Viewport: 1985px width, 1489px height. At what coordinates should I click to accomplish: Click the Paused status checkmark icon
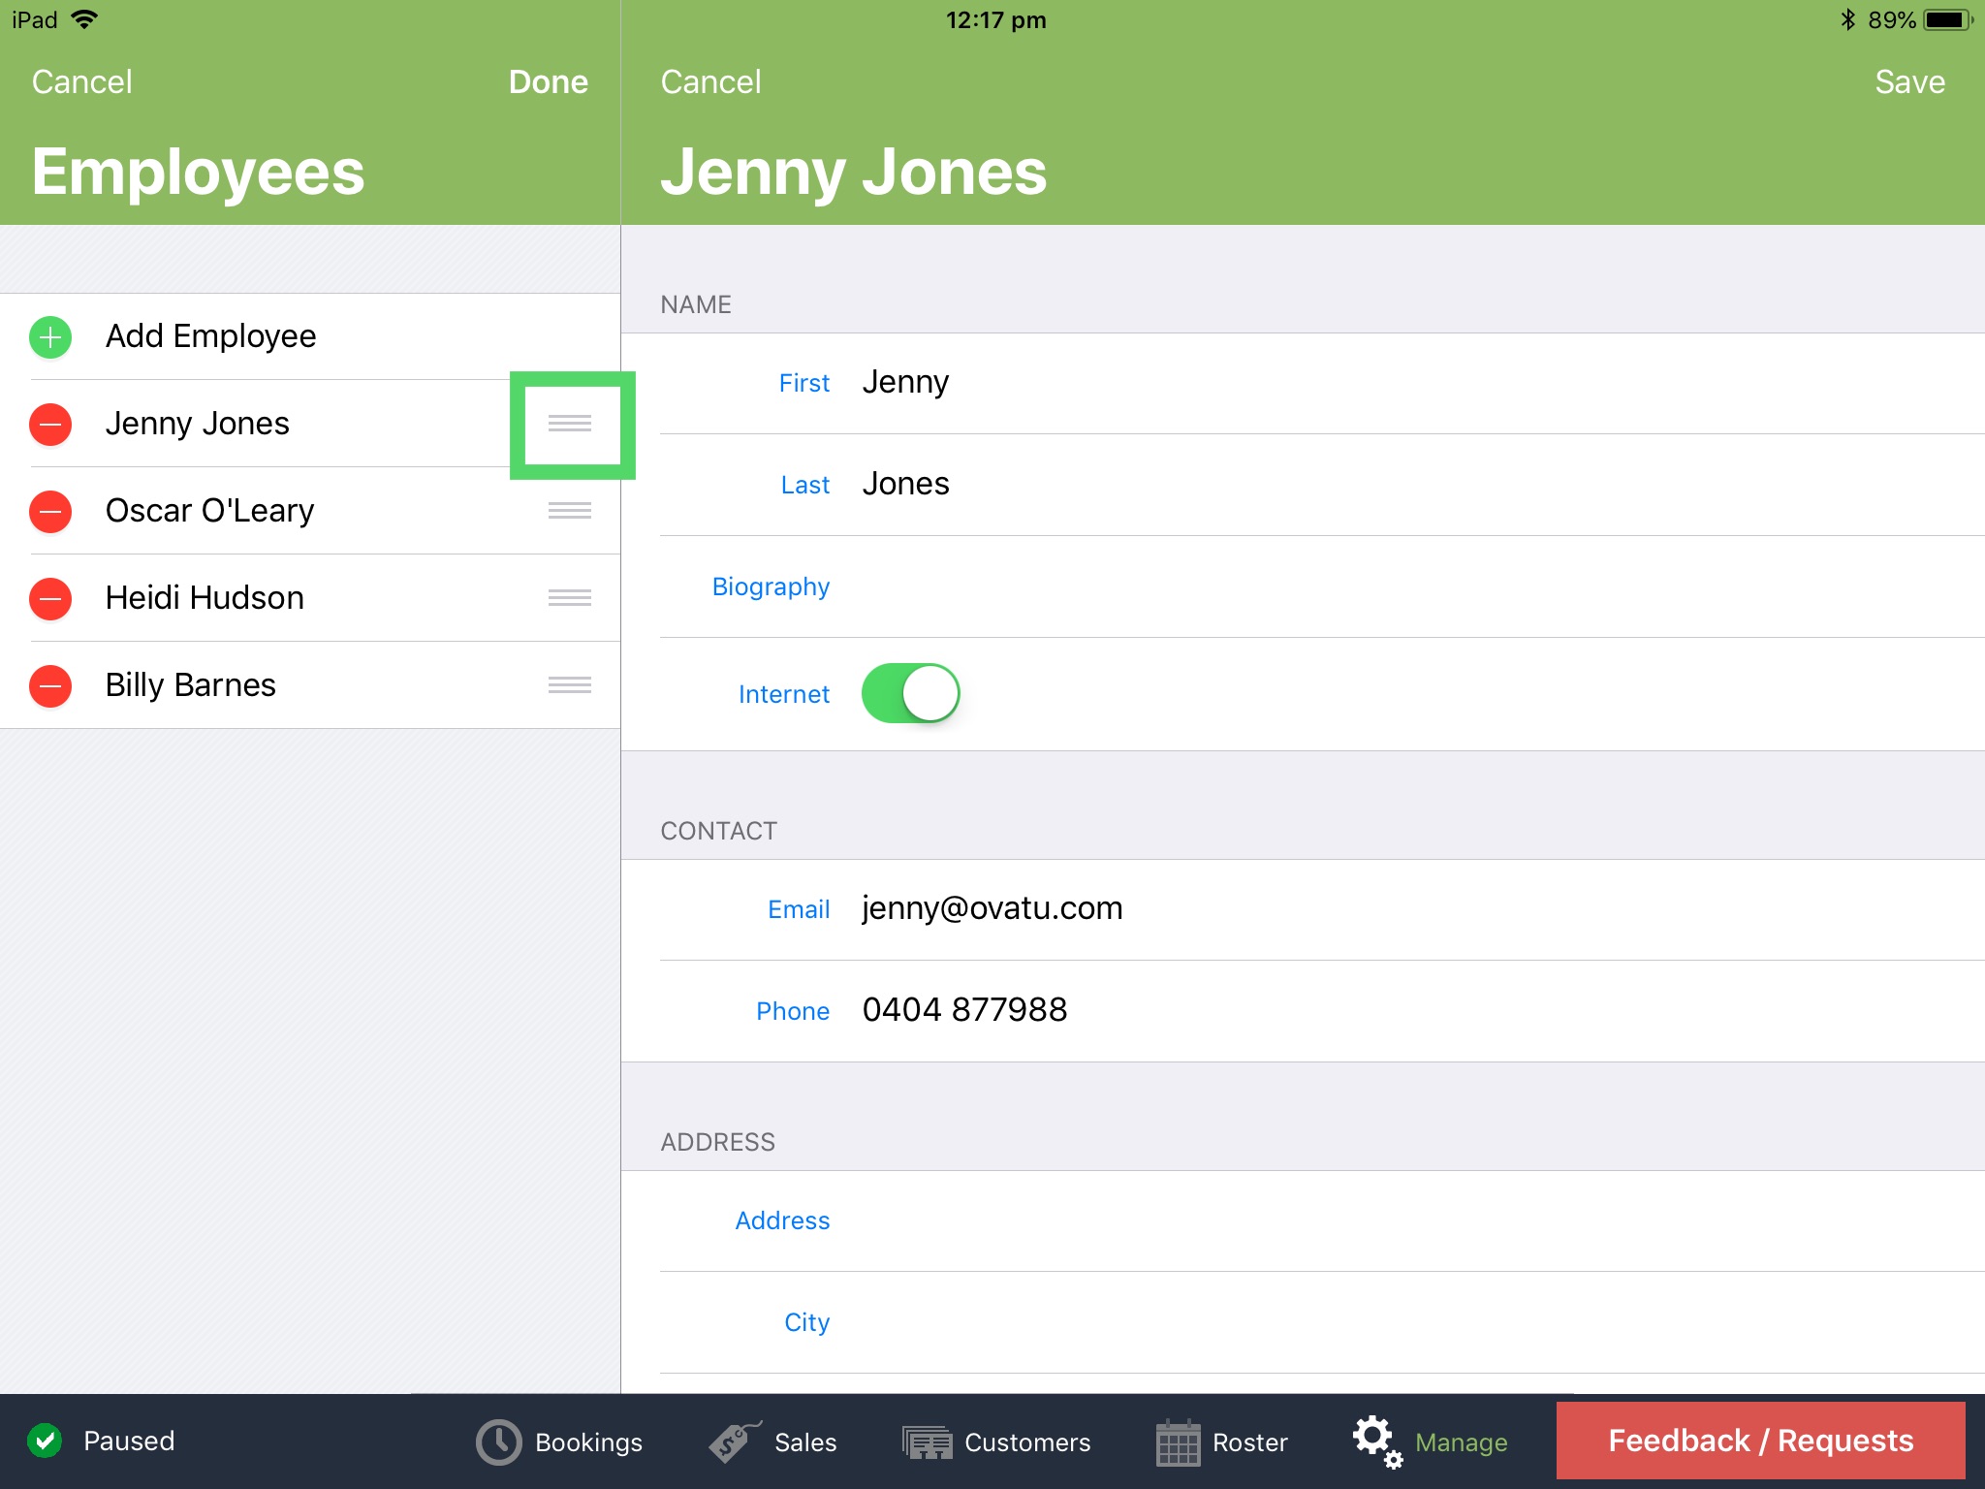coord(47,1441)
